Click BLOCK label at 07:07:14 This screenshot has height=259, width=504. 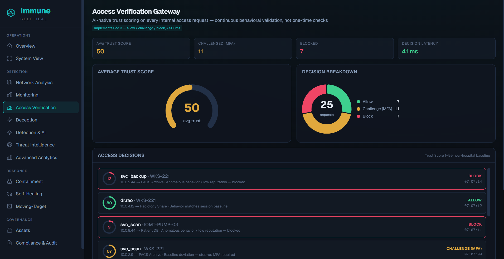click(x=475, y=176)
